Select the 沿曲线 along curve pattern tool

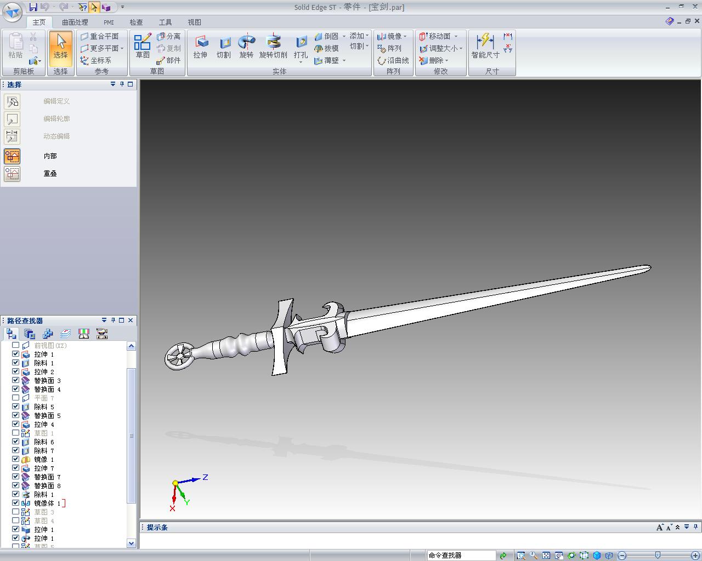pos(393,60)
